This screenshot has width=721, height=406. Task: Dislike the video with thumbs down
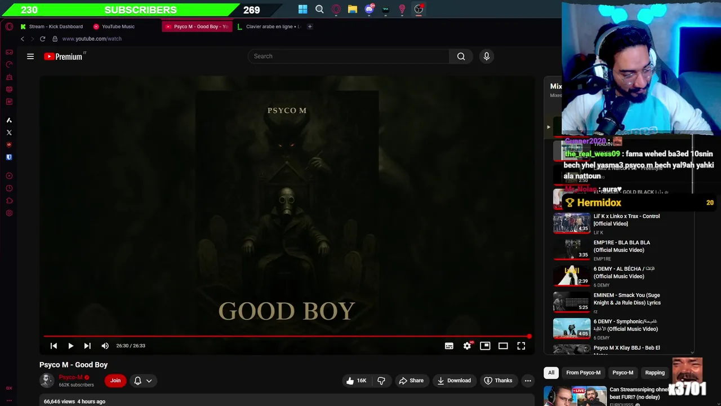tap(381, 381)
